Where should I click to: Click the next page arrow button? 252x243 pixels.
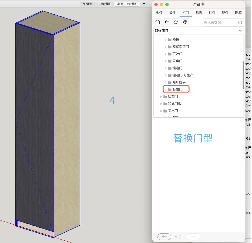(x=193, y=237)
